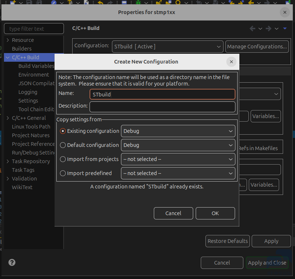Select the Default configuration radio button

(63, 145)
